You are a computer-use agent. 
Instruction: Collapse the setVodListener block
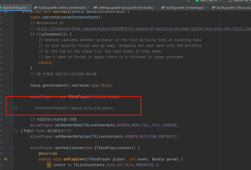click(13, 148)
